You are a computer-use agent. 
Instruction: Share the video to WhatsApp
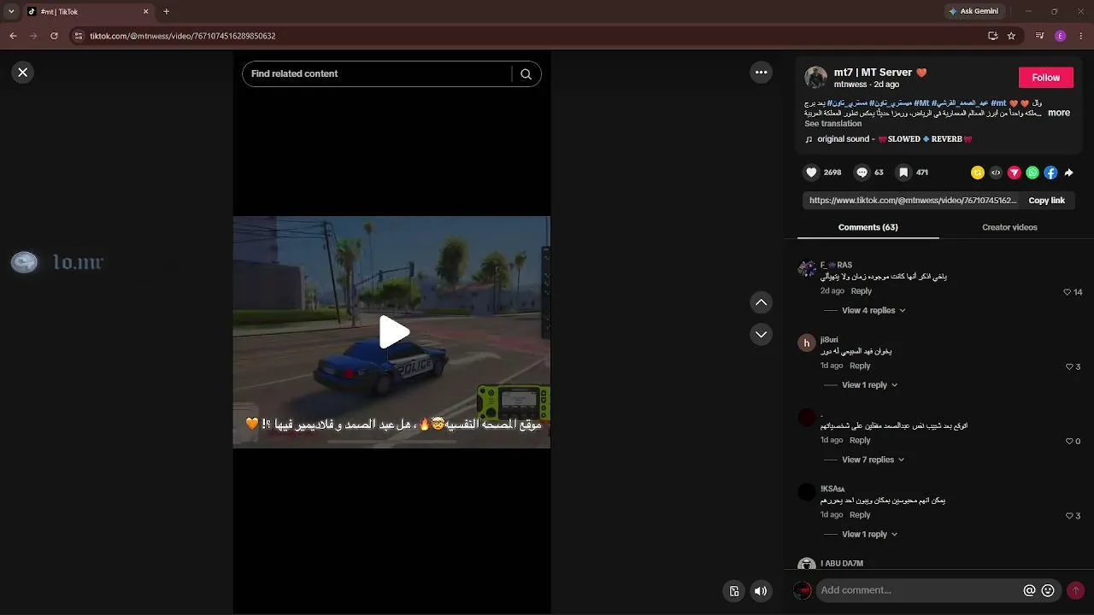pyautogui.click(x=1032, y=173)
